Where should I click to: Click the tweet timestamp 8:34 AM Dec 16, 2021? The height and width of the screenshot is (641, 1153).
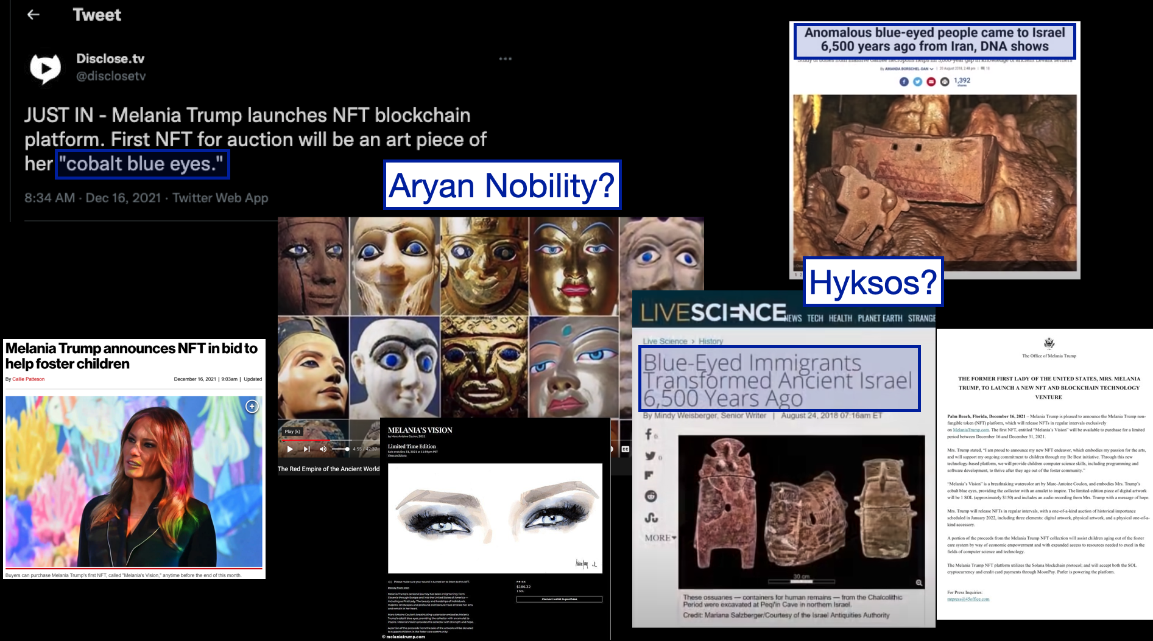[x=93, y=198]
